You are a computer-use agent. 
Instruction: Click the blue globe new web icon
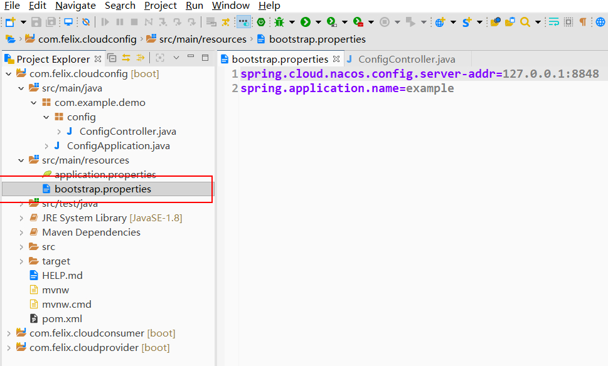440,22
